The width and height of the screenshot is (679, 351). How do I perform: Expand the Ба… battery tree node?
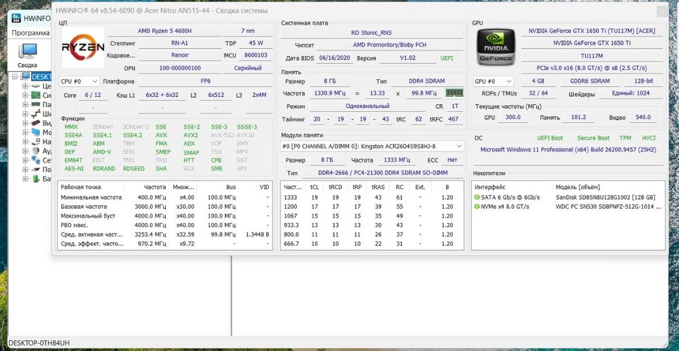[25, 179]
